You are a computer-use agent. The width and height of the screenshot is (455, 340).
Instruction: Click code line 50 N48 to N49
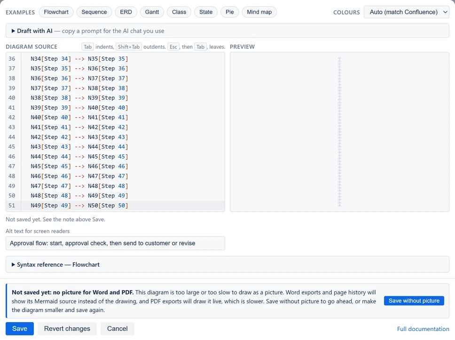[x=79, y=196]
